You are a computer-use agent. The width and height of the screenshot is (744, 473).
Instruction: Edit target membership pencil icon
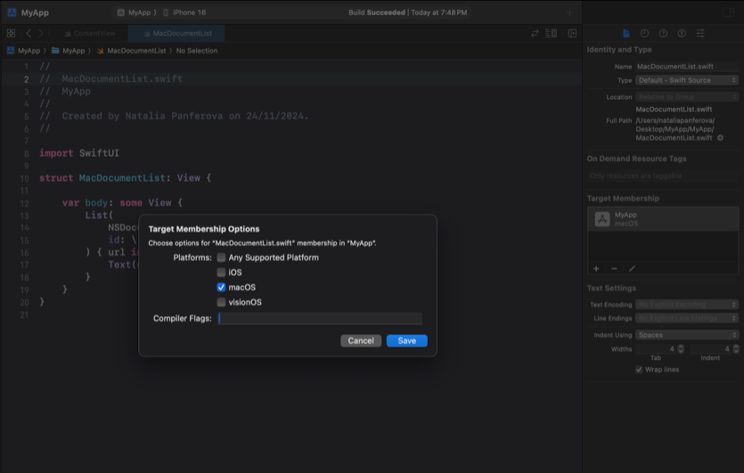(632, 268)
